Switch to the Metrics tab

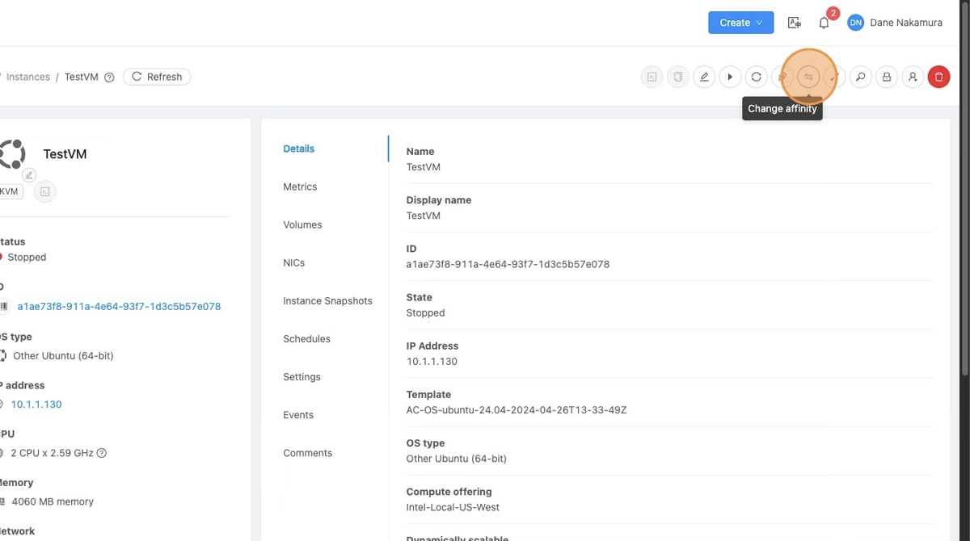(300, 187)
